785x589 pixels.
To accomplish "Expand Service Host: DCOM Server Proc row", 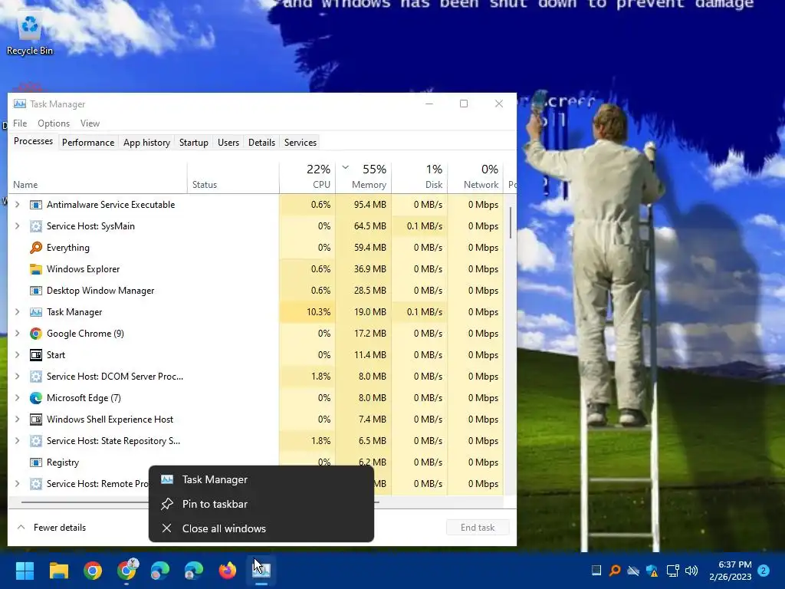I will pyautogui.click(x=18, y=376).
